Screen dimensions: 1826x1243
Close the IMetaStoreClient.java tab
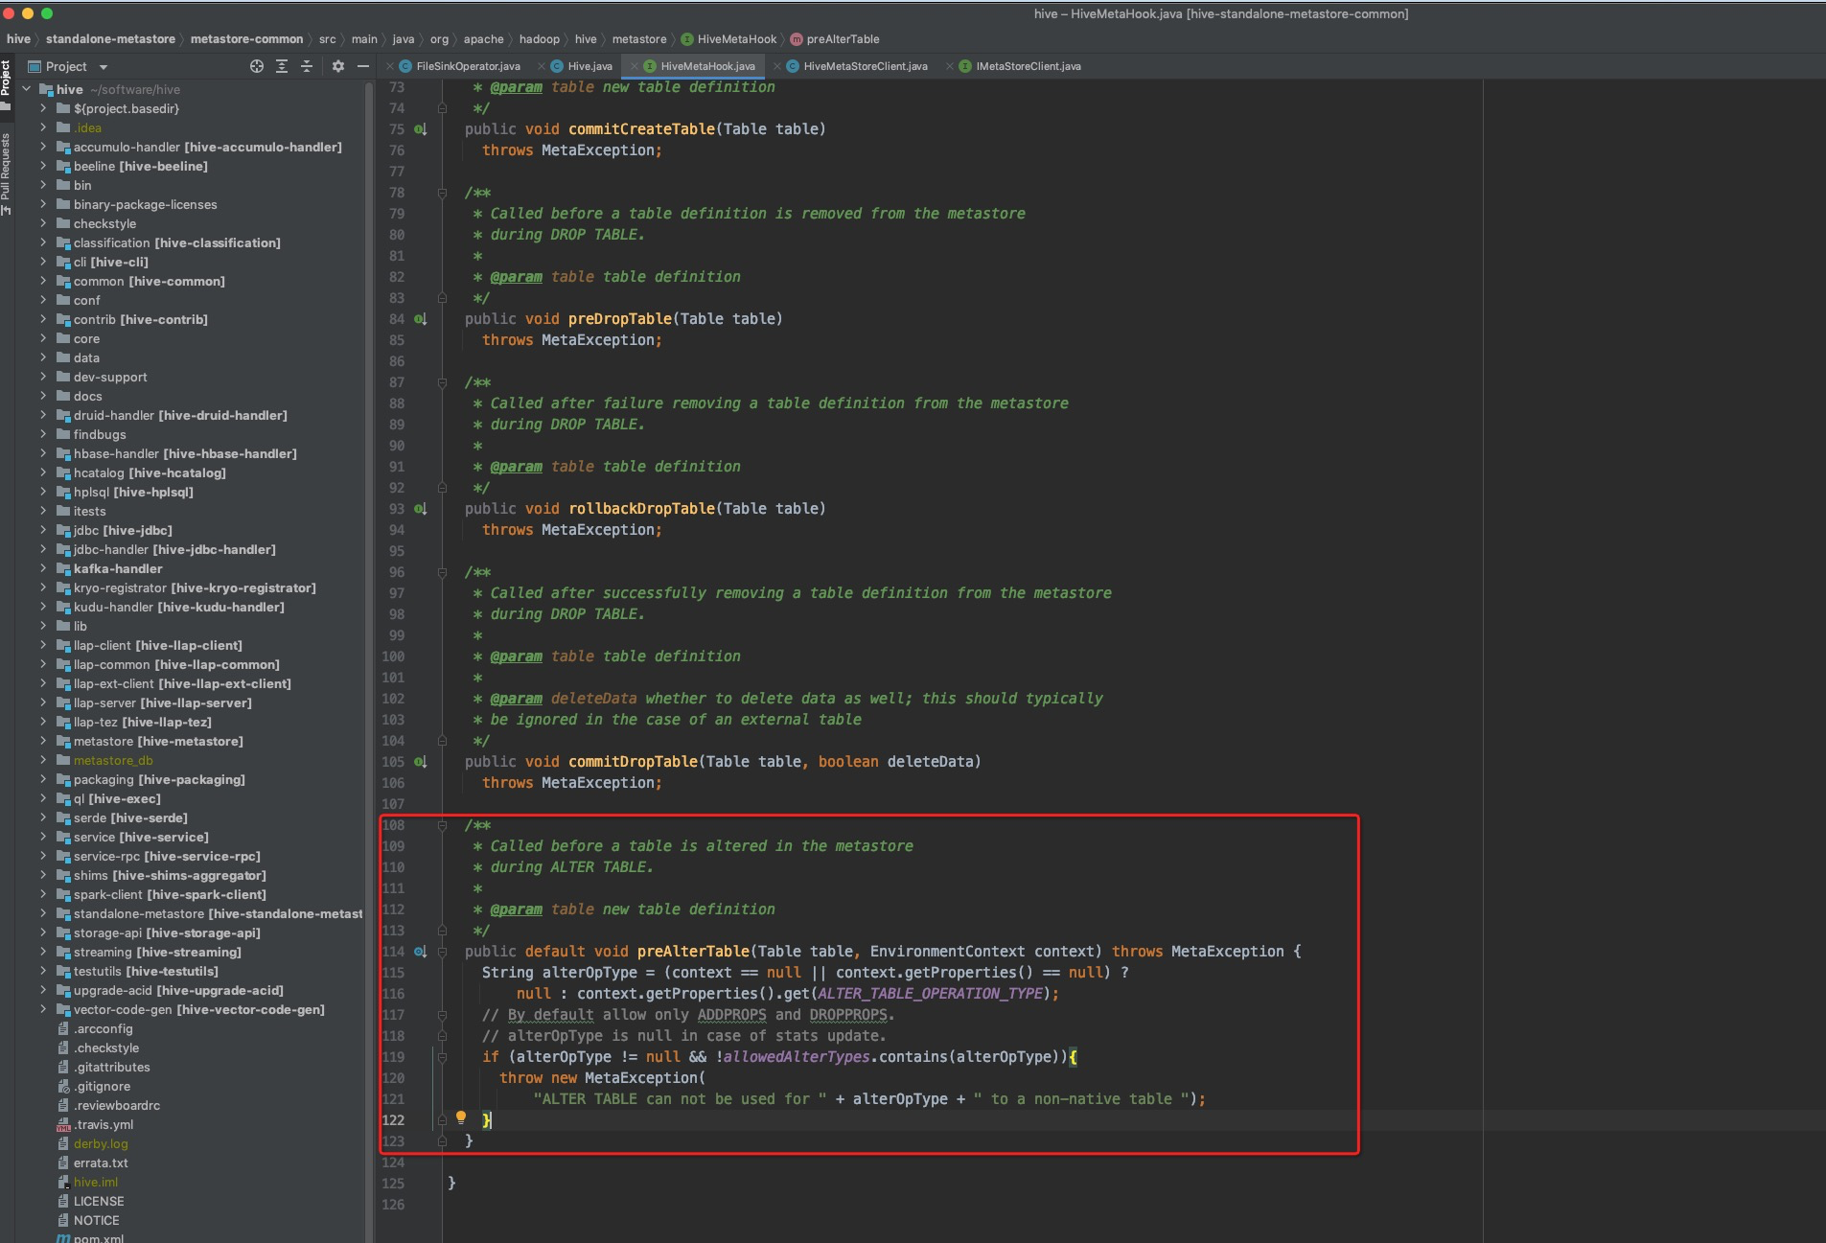[950, 66]
